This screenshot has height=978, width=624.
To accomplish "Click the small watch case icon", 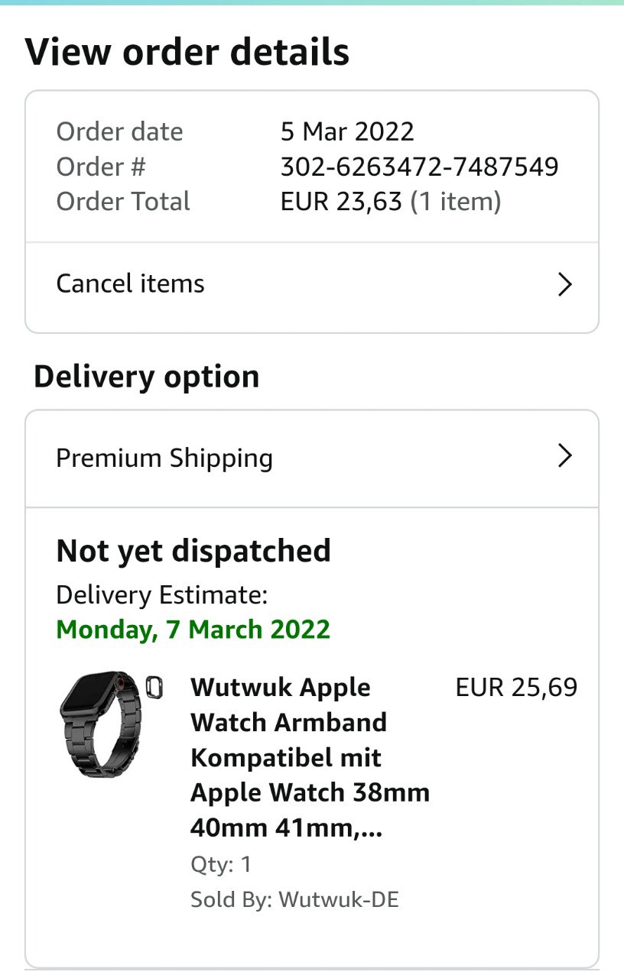I will point(154,688).
